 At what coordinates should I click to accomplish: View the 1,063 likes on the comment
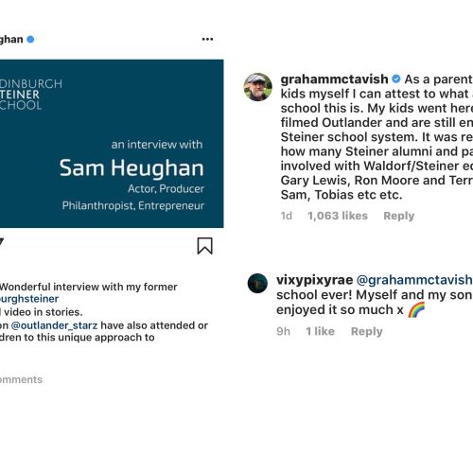click(338, 216)
